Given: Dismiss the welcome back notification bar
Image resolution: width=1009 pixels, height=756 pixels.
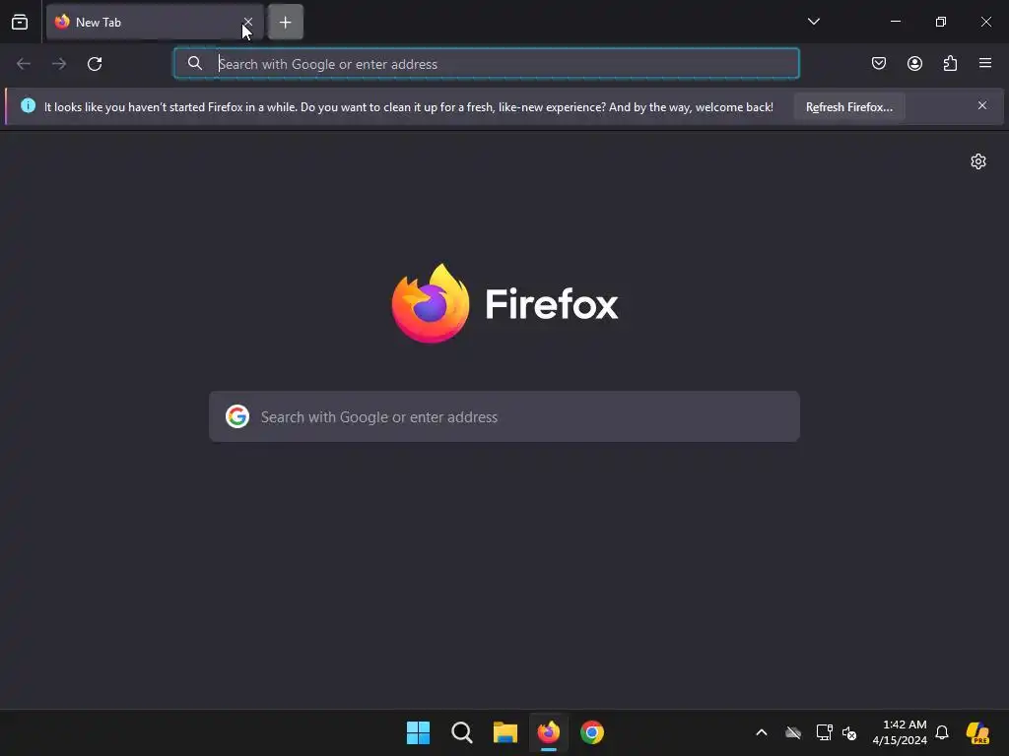Looking at the screenshot, I should click(982, 105).
